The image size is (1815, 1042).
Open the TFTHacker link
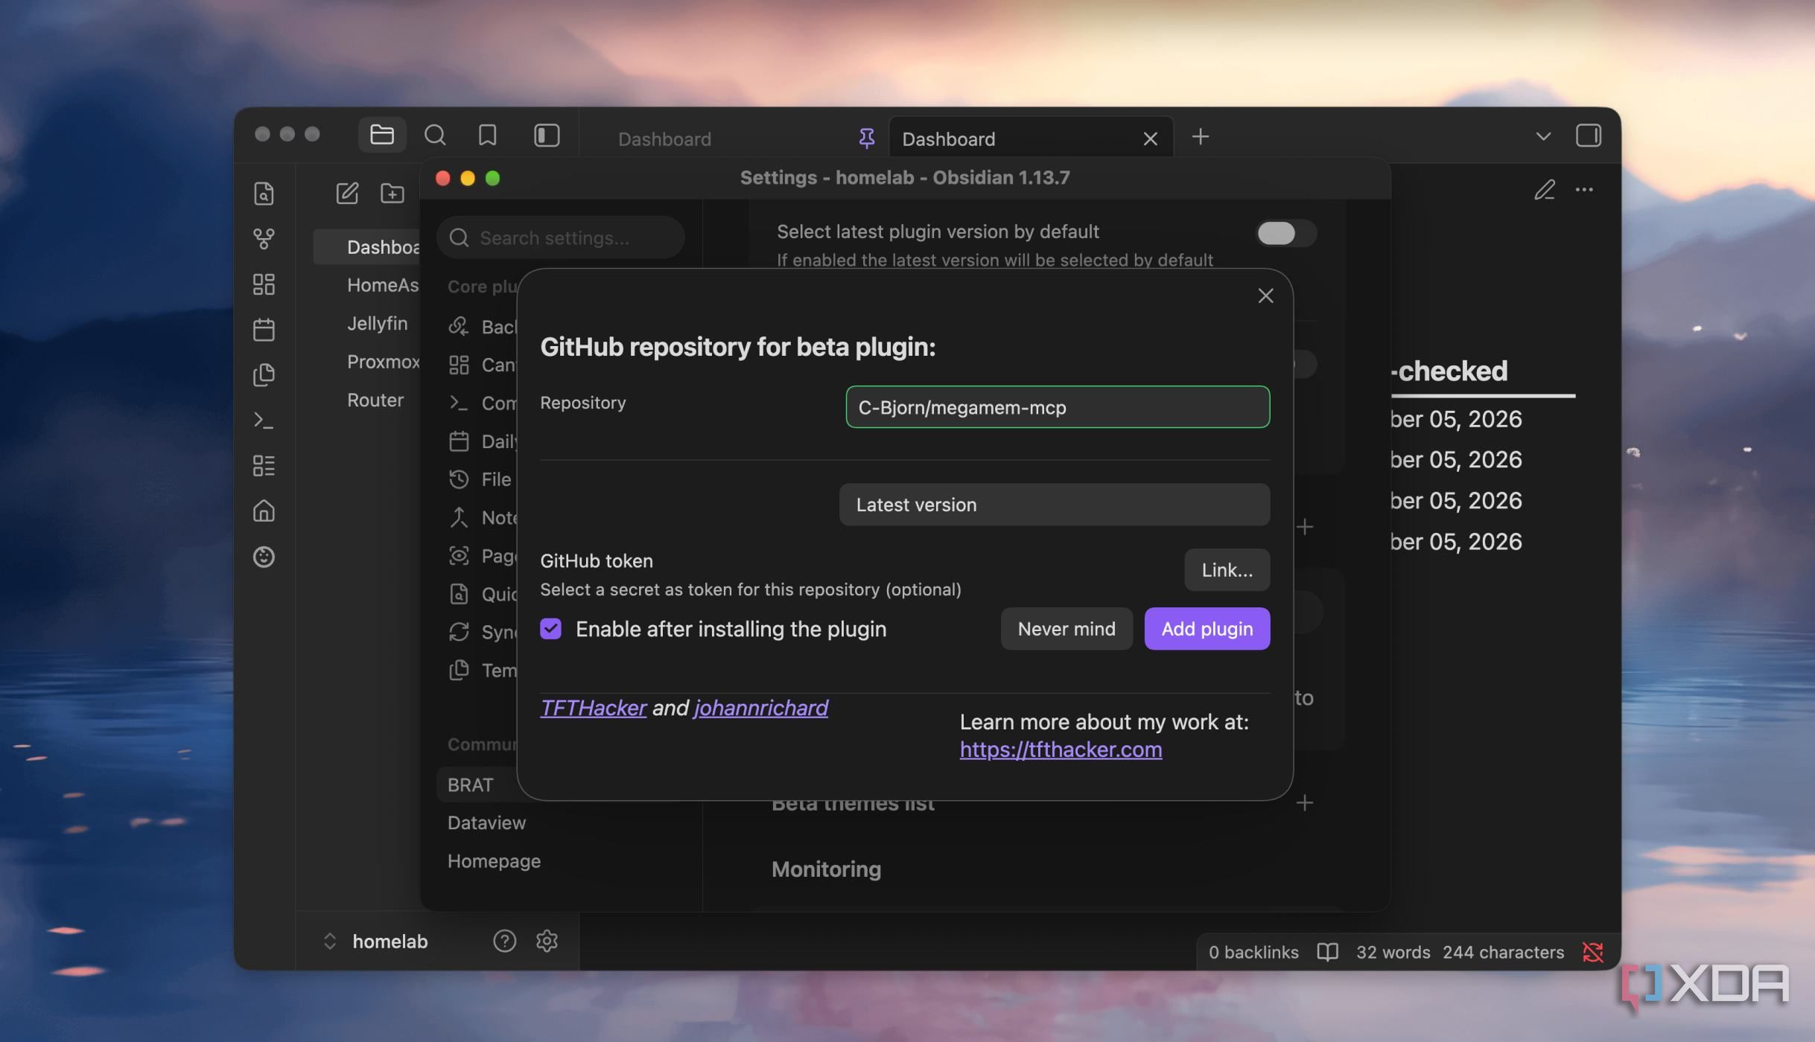click(x=593, y=708)
